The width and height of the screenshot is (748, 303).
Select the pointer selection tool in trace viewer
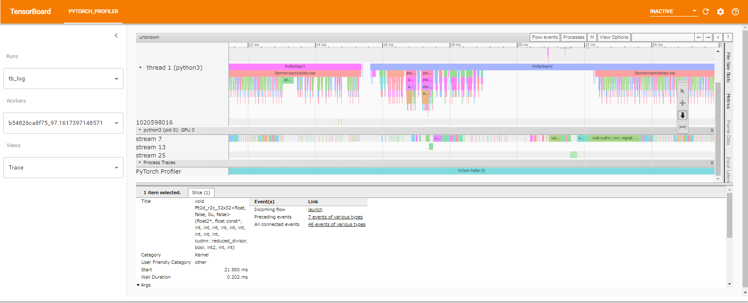point(682,91)
